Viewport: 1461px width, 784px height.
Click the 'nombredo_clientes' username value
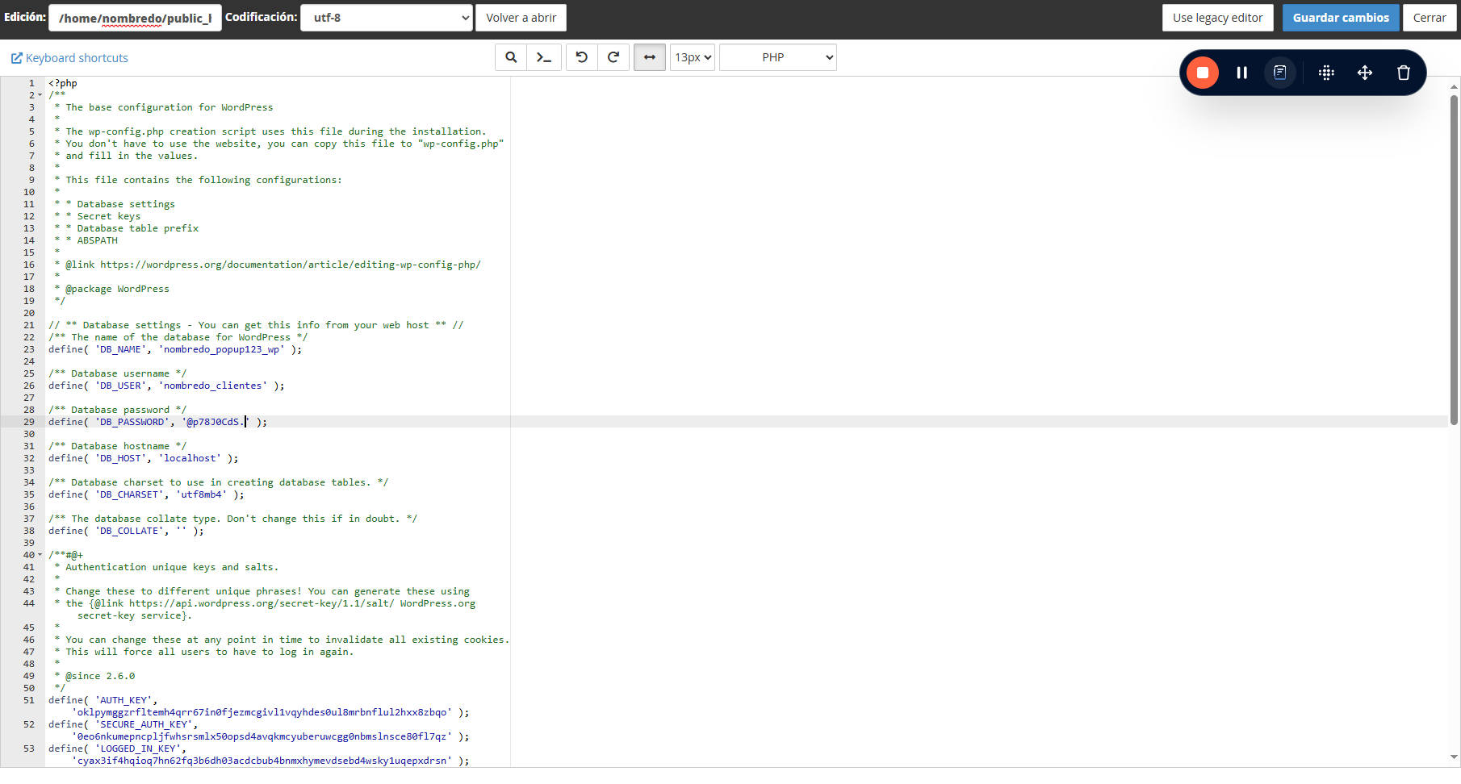(x=213, y=386)
